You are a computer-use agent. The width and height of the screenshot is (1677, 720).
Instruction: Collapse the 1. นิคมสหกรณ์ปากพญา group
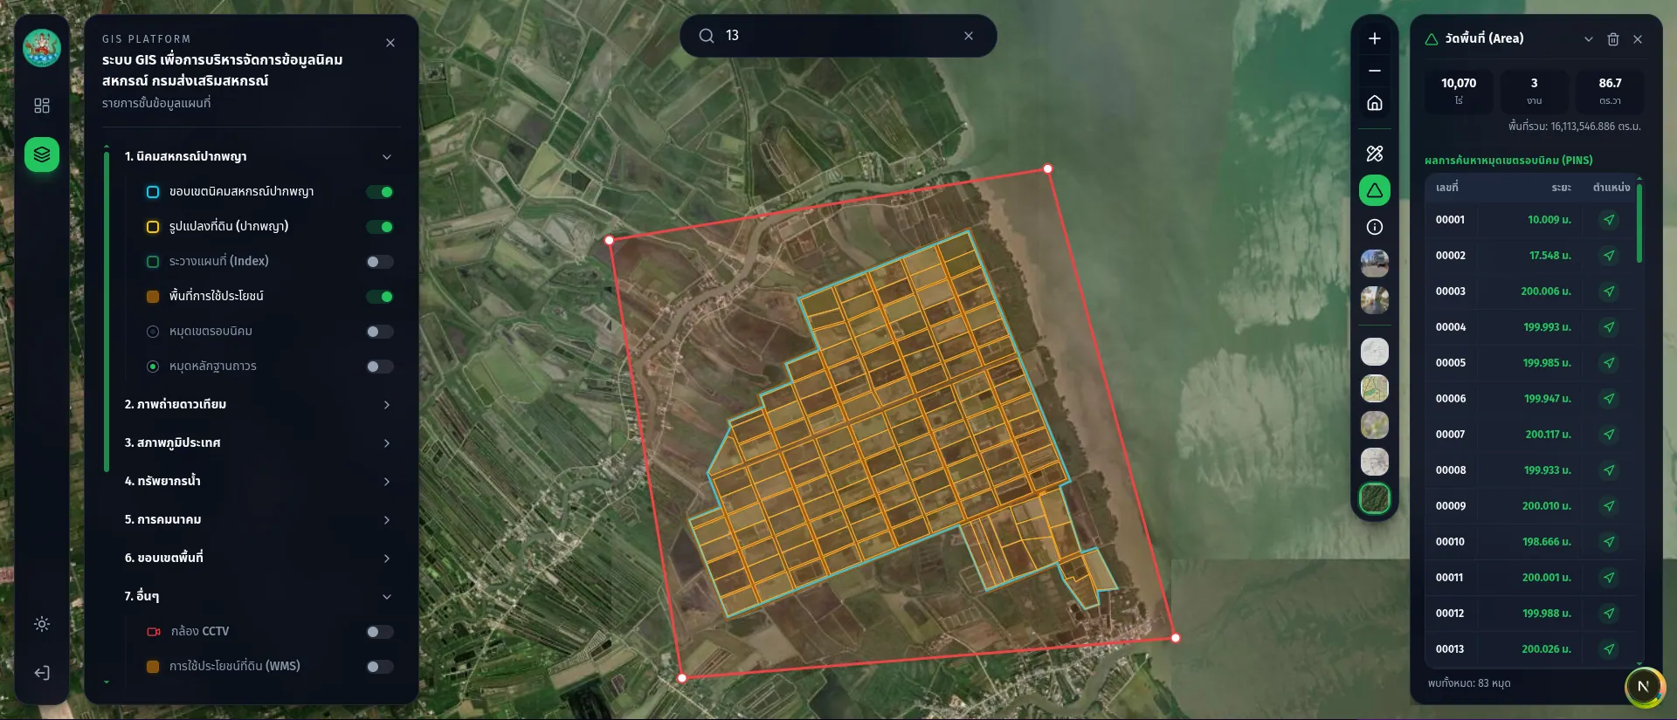[387, 157]
